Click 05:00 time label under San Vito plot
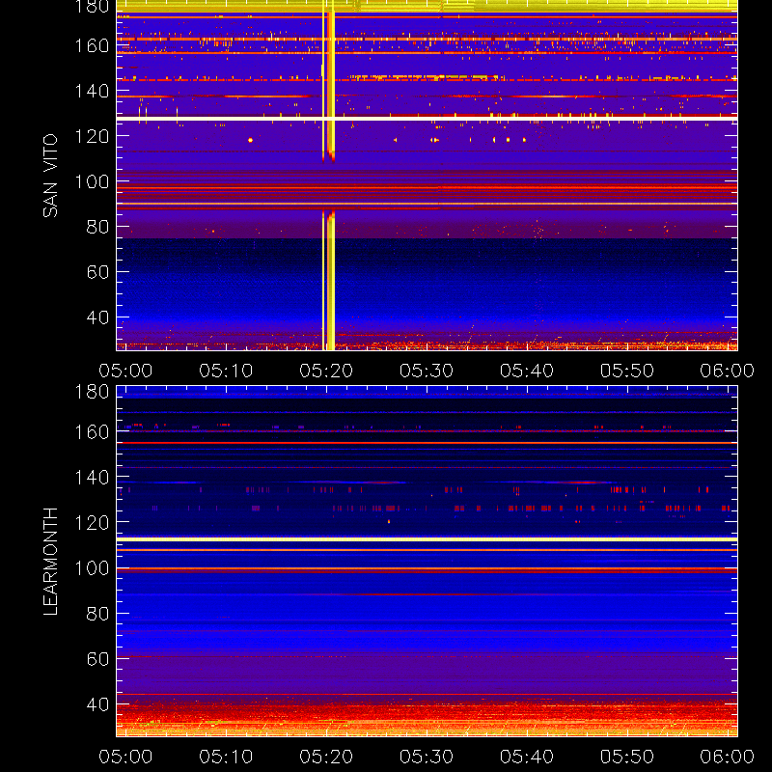This screenshot has height=772, width=772. pyautogui.click(x=125, y=371)
